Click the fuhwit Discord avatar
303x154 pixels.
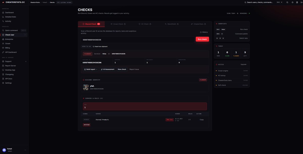[x=4, y=150]
